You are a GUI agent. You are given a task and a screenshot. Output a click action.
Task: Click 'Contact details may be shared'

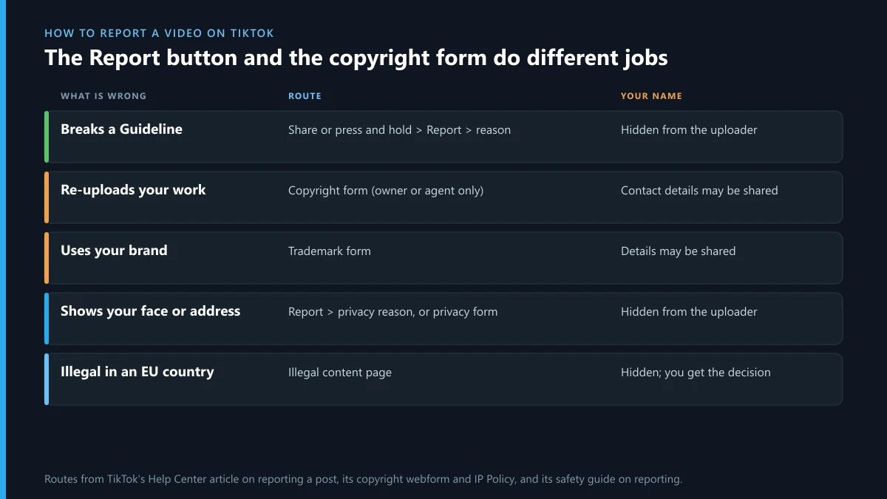(699, 191)
